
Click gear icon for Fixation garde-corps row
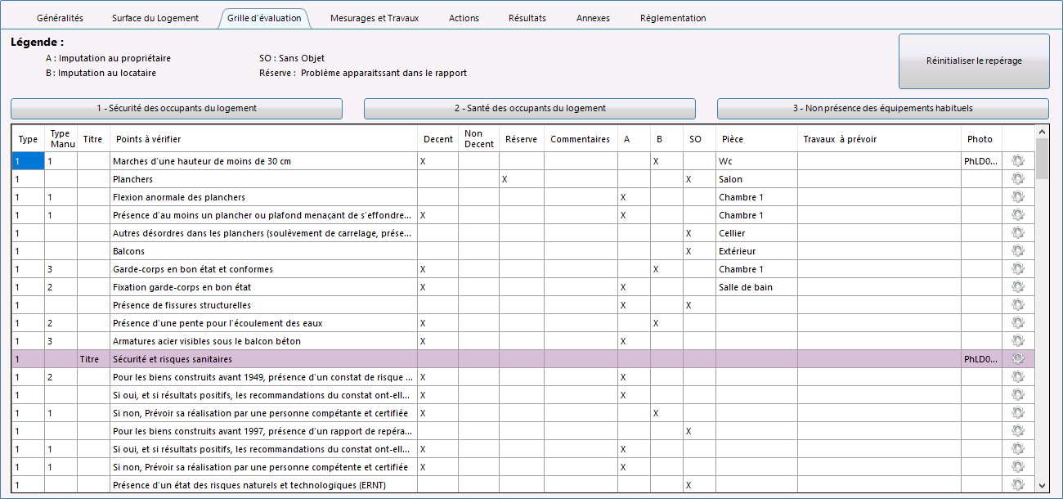pyautogui.click(x=1018, y=287)
